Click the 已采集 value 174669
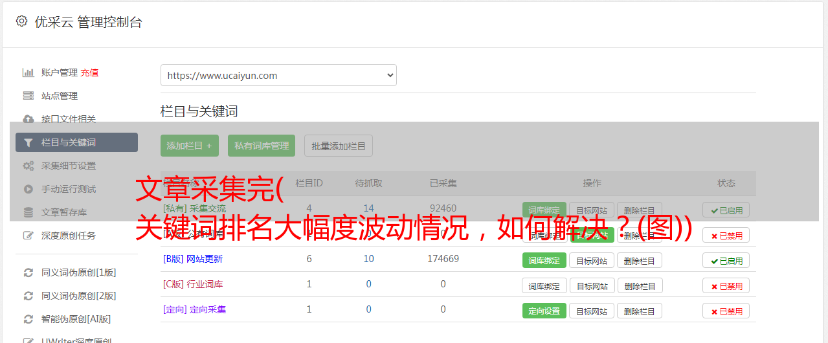 pos(443,259)
